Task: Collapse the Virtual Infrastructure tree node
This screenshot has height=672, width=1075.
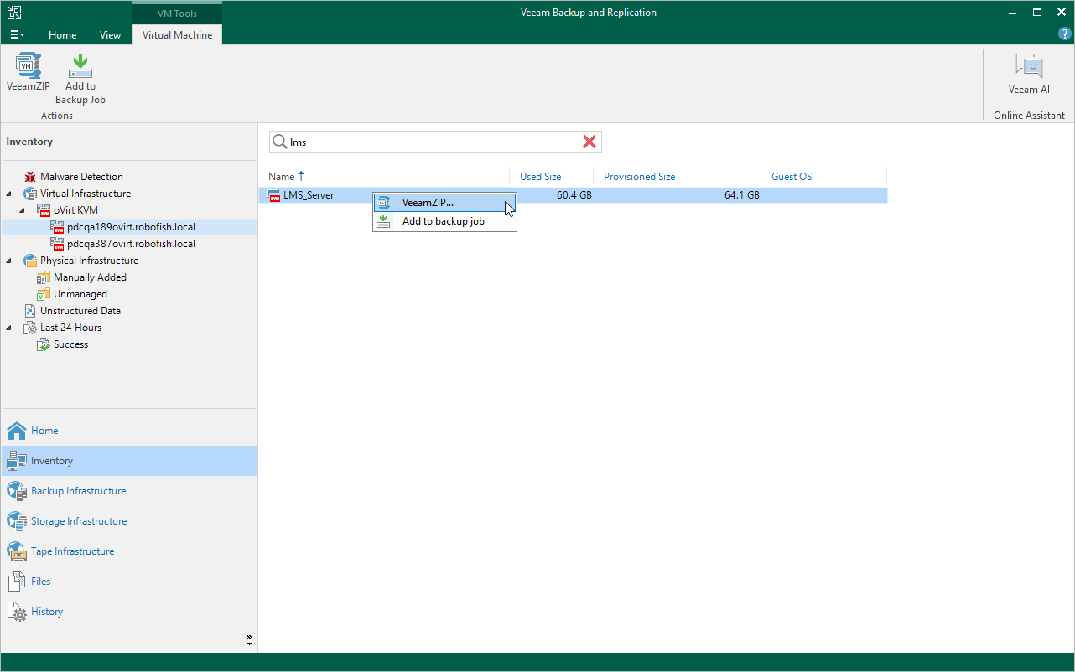Action: pyautogui.click(x=8, y=194)
